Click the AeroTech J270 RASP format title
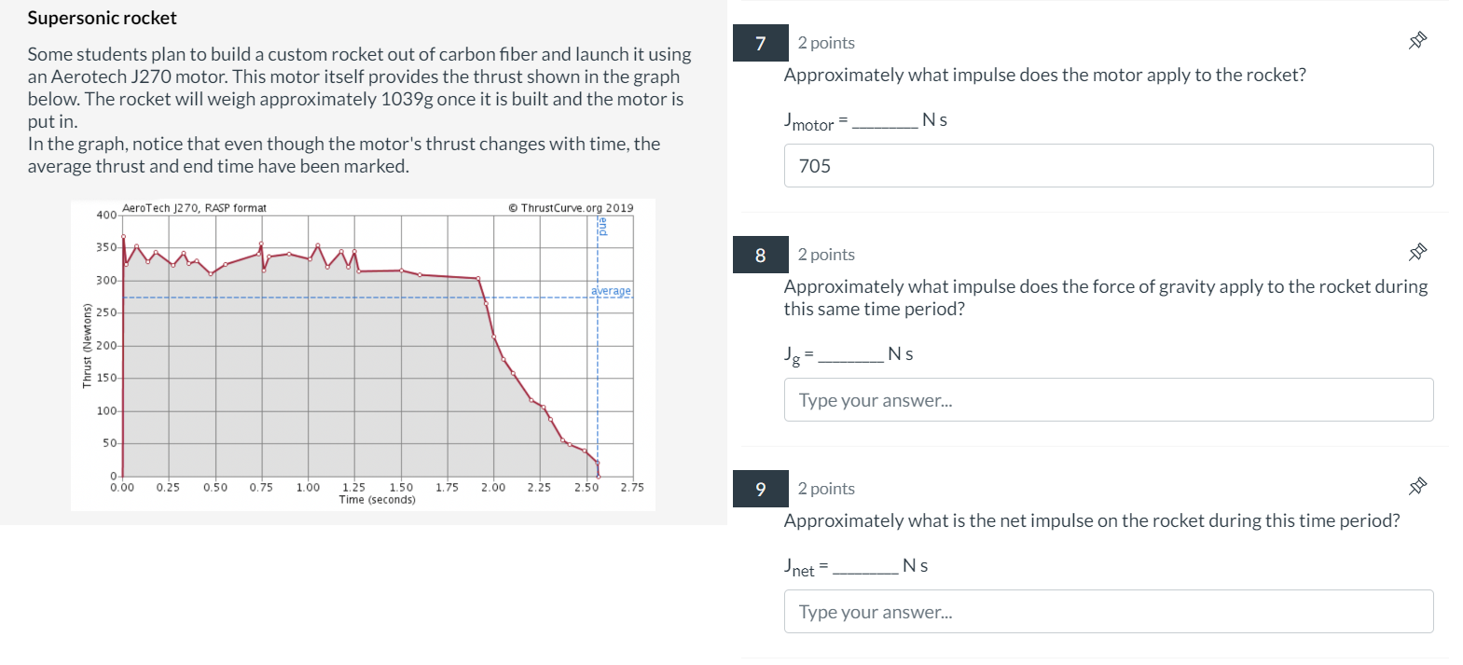The height and width of the screenshot is (665, 1463). point(193,207)
